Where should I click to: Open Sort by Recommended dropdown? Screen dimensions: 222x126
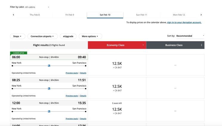coord(190,36)
